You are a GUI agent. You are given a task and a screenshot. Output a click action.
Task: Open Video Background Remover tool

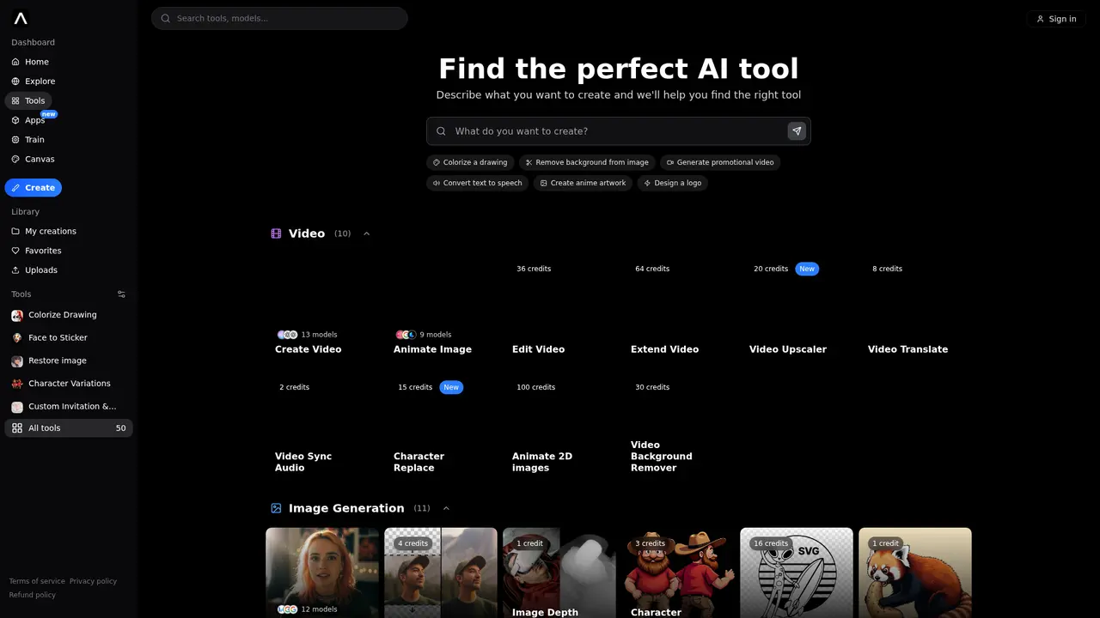pos(678,427)
